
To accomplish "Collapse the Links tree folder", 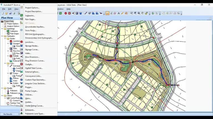I will pyautogui.click(x=5, y=63).
